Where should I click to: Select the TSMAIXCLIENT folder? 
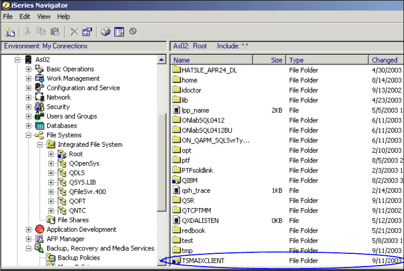(203, 261)
